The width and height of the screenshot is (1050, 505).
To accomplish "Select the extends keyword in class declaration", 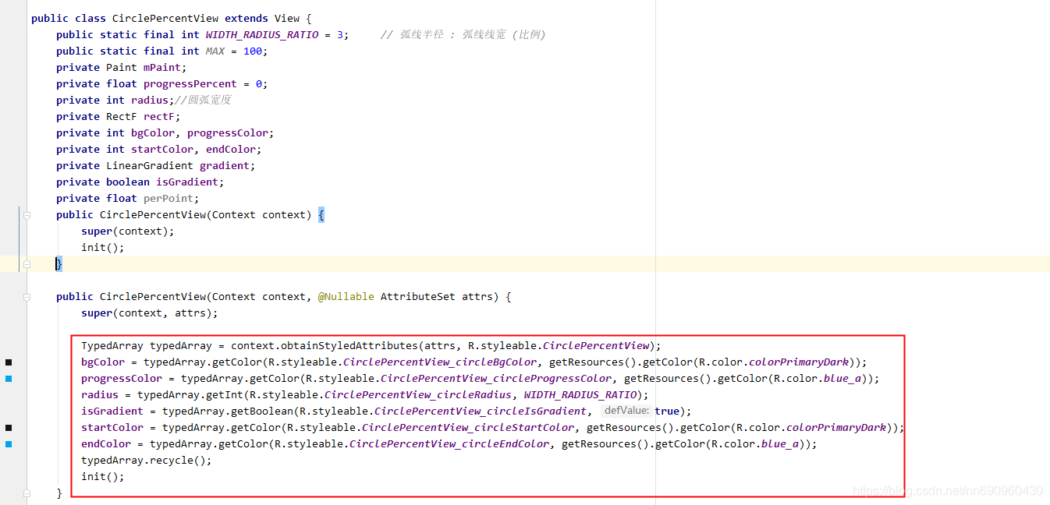I will [x=247, y=18].
